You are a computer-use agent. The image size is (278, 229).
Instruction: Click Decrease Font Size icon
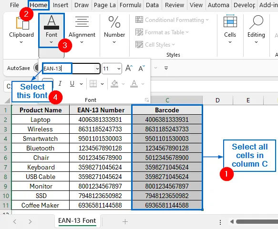(142, 68)
